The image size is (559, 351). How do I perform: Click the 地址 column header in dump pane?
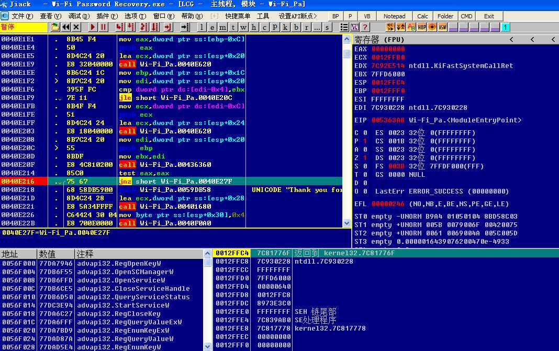(18, 254)
